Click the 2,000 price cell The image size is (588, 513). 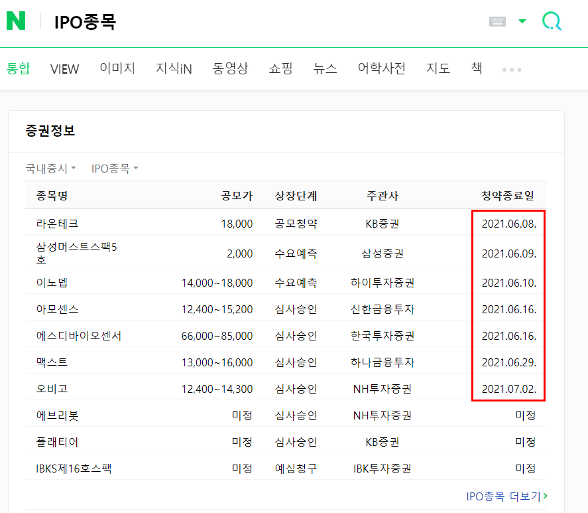[239, 254]
